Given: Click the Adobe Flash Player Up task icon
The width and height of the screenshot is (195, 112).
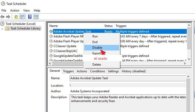Looking at the screenshot, I should pos(51,41).
